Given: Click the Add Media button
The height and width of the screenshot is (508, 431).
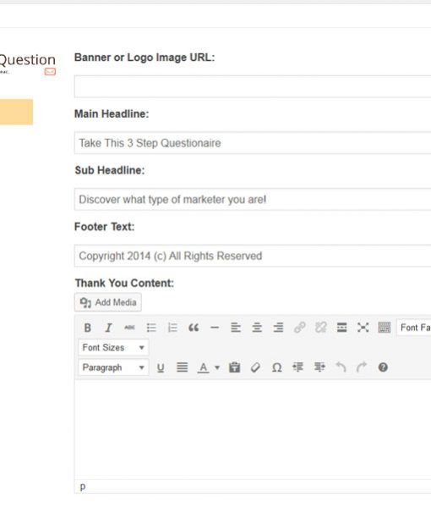Looking at the screenshot, I should pos(108,302).
